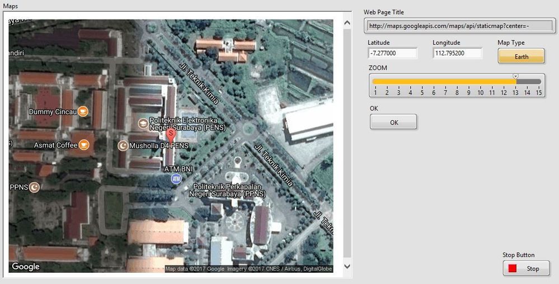Click the OK button
Screen dimensions: 559x284
pyautogui.click(x=393, y=122)
